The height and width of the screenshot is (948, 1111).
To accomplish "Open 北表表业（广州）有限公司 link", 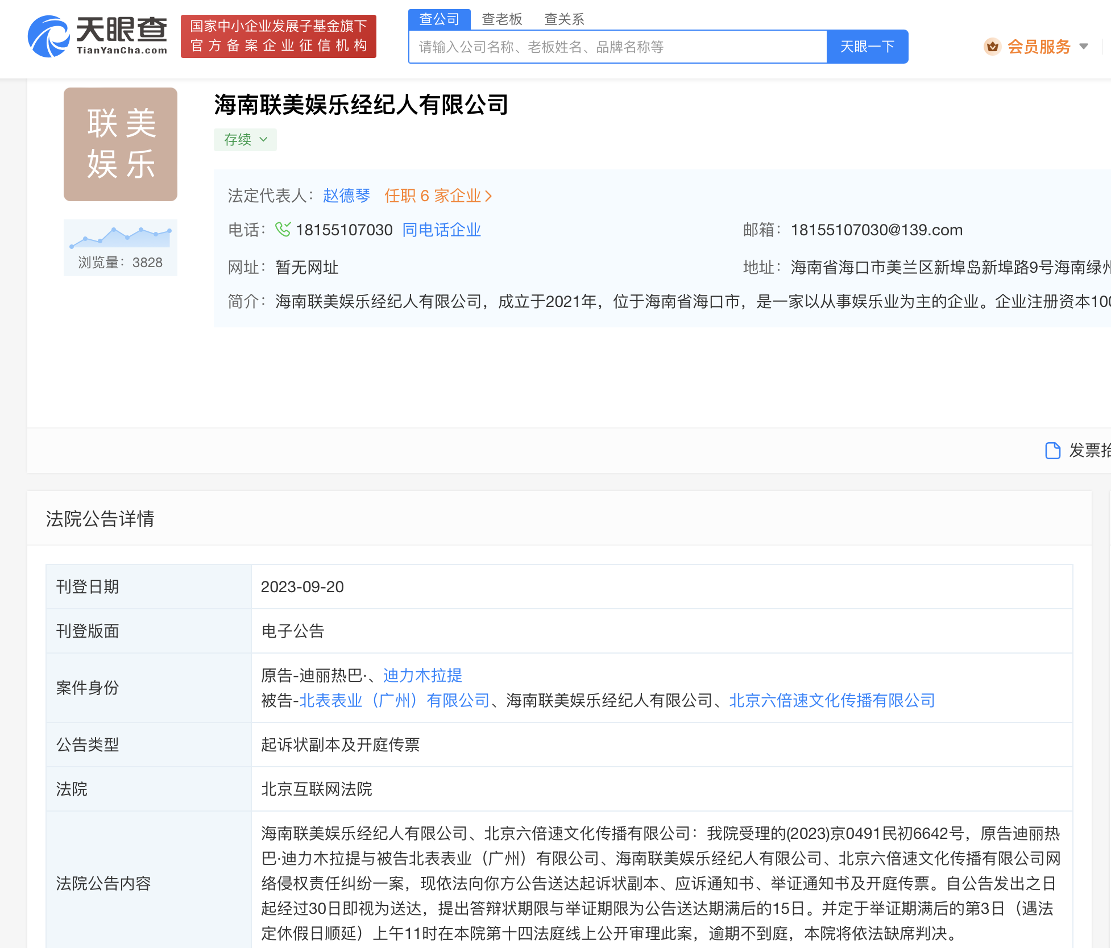I will (x=395, y=700).
